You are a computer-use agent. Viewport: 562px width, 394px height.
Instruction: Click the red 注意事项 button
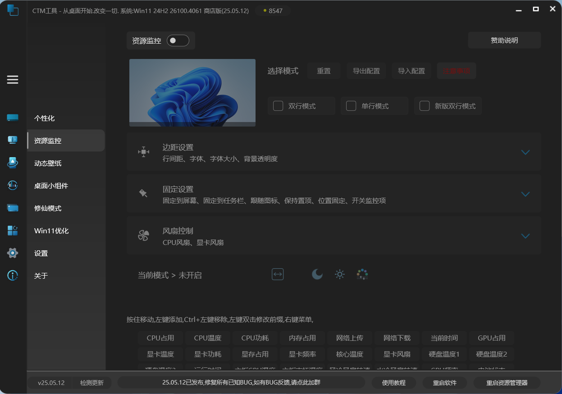[456, 71]
